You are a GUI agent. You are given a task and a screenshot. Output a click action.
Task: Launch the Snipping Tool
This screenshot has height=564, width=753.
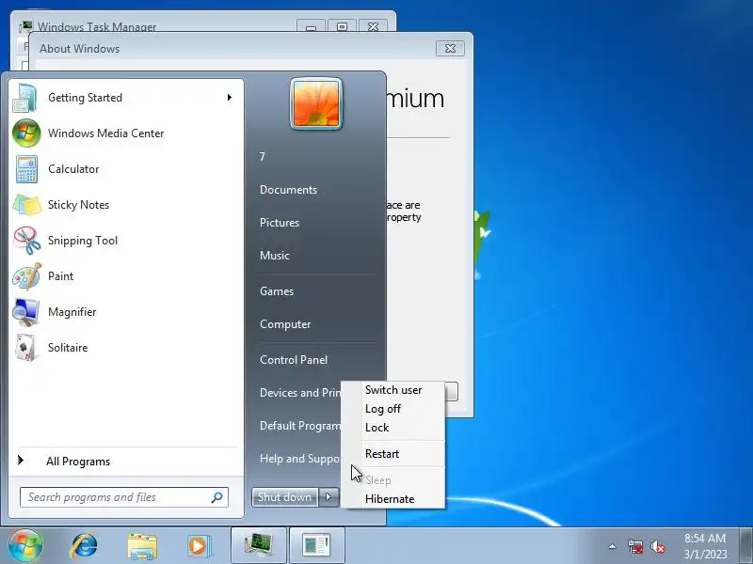126,241
